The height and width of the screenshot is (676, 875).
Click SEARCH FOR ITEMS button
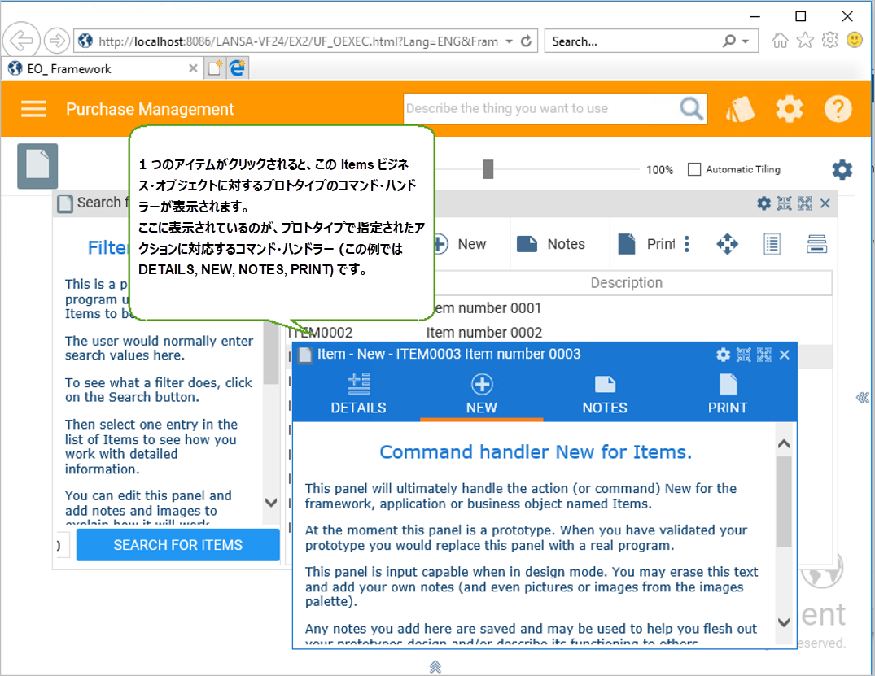(178, 545)
